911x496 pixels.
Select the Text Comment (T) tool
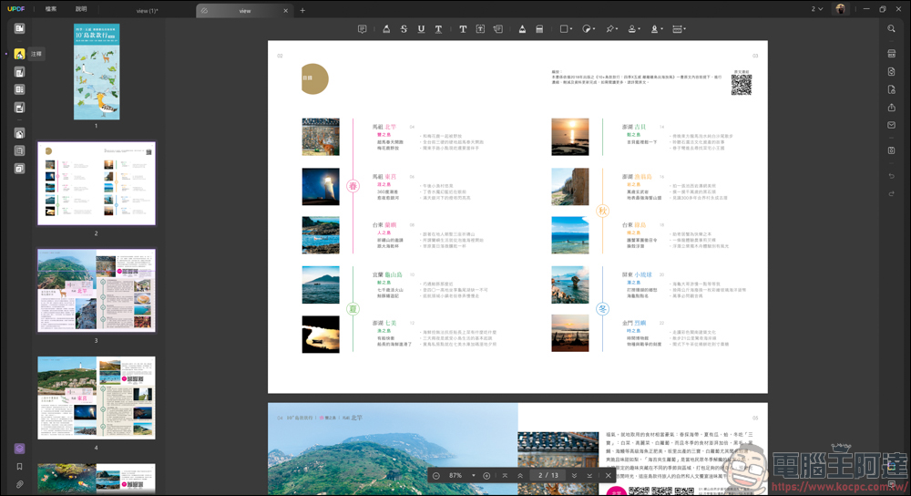tap(463, 29)
